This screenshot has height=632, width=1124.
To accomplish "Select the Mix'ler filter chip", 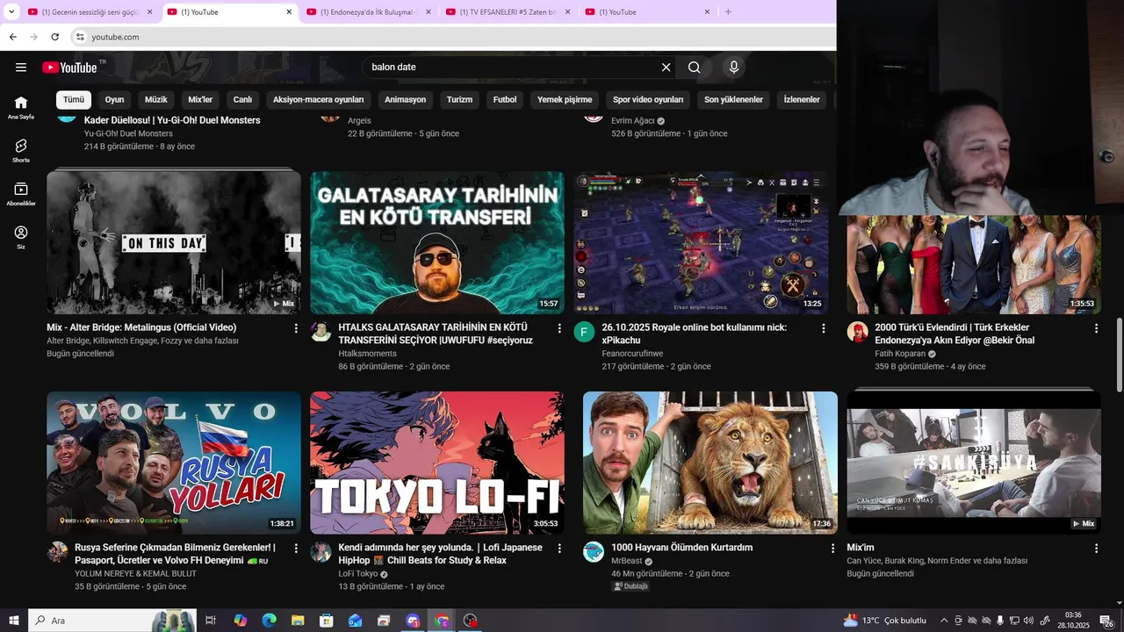I will click(x=200, y=100).
